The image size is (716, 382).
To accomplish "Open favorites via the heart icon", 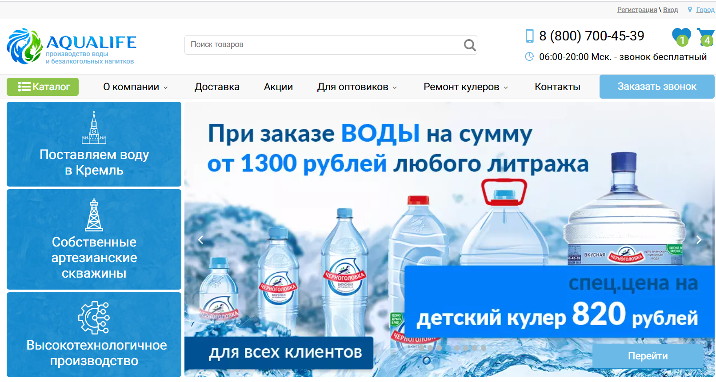I will pyautogui.click(x=681, y=37).
